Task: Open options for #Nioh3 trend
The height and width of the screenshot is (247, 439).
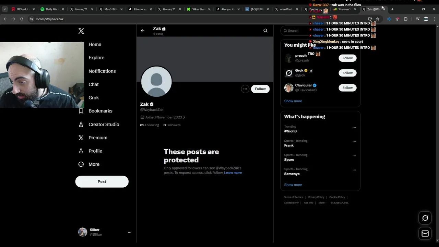Action: click(354, 128)
